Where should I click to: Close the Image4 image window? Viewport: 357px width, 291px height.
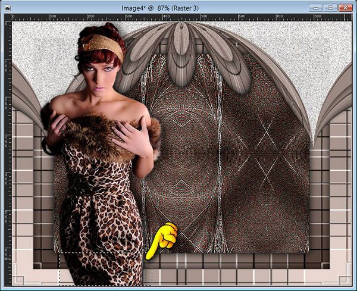(x=345, y=8)
